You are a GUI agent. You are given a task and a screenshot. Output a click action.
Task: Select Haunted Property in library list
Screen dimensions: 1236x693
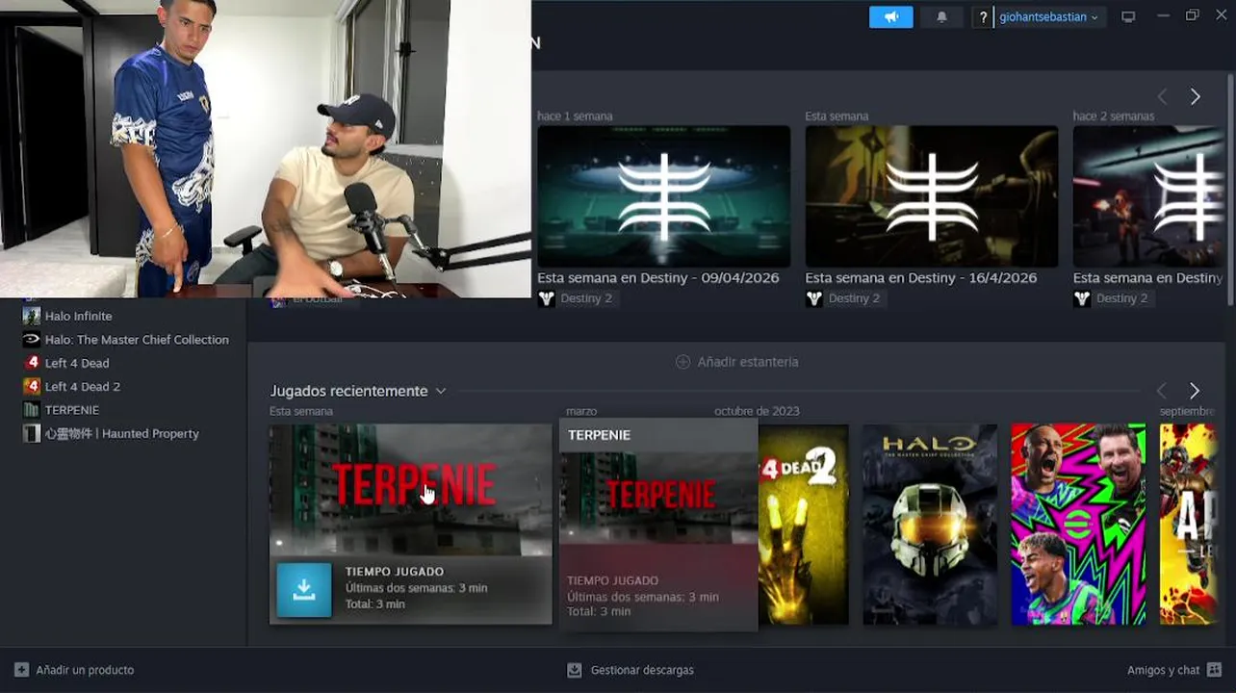122,434
